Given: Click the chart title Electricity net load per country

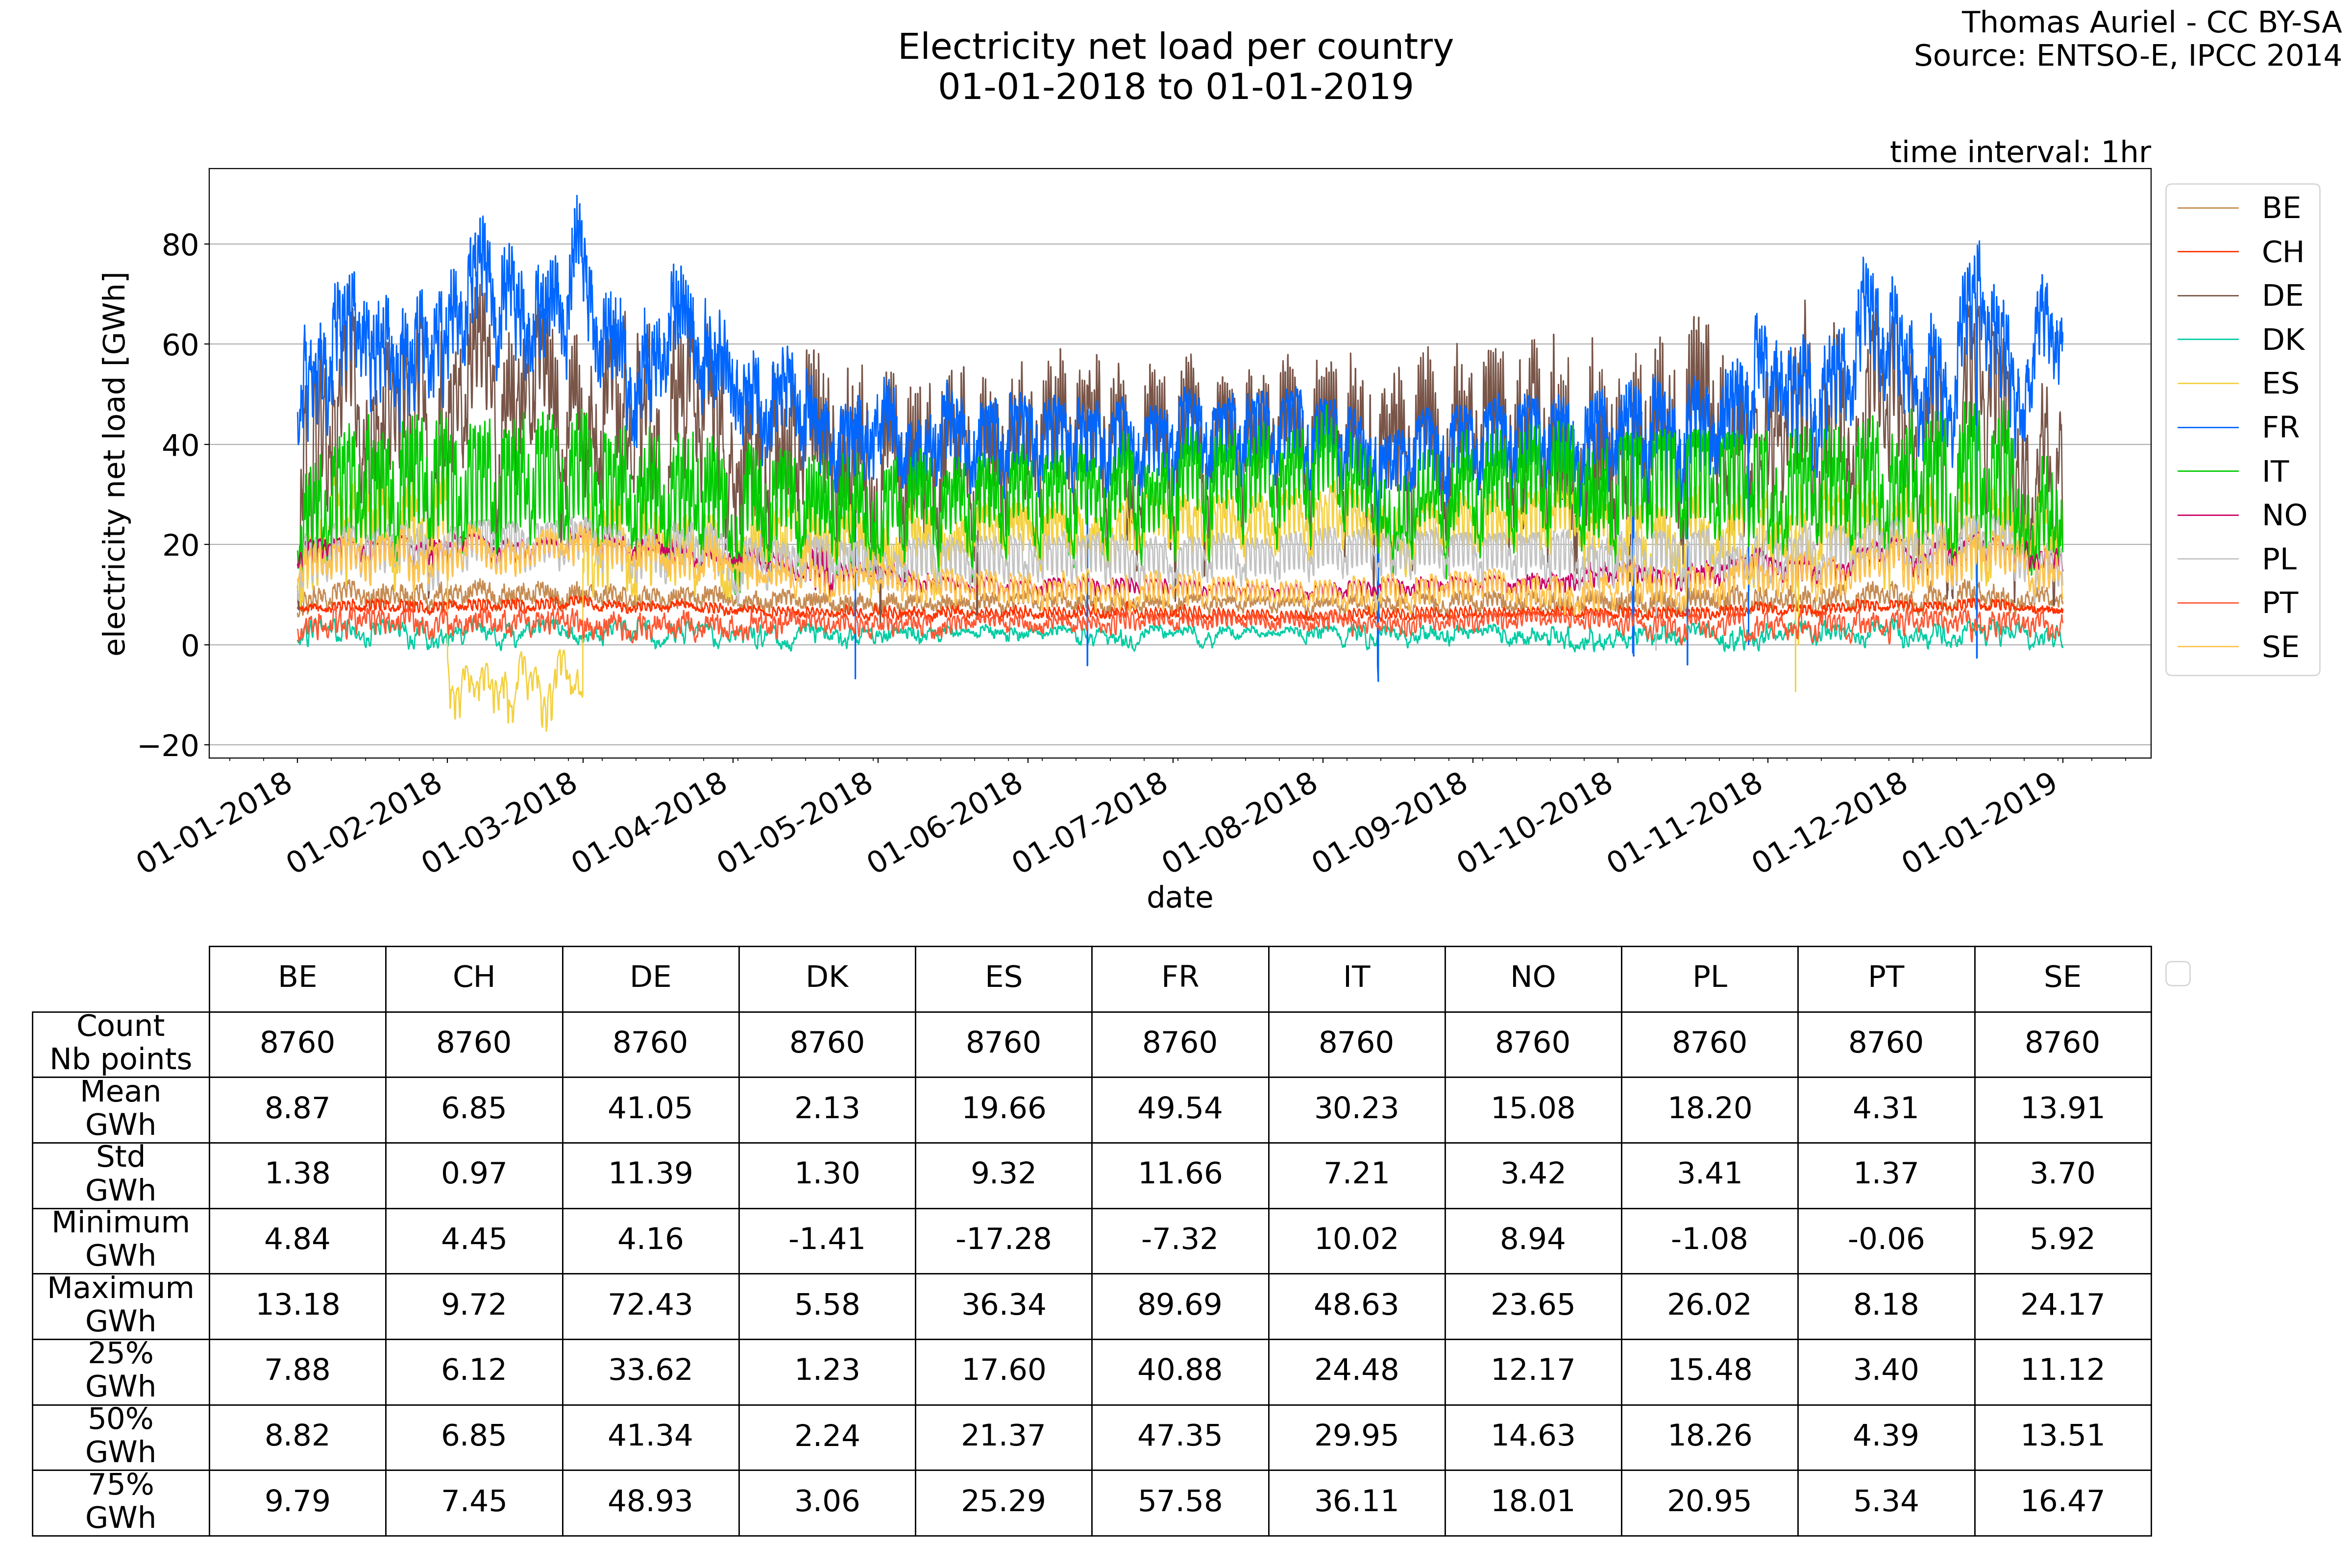Looking at the screenshot, I should tap(1175, 47).
